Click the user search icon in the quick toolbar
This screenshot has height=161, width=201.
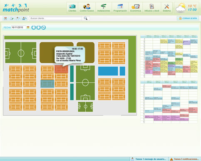25,18
